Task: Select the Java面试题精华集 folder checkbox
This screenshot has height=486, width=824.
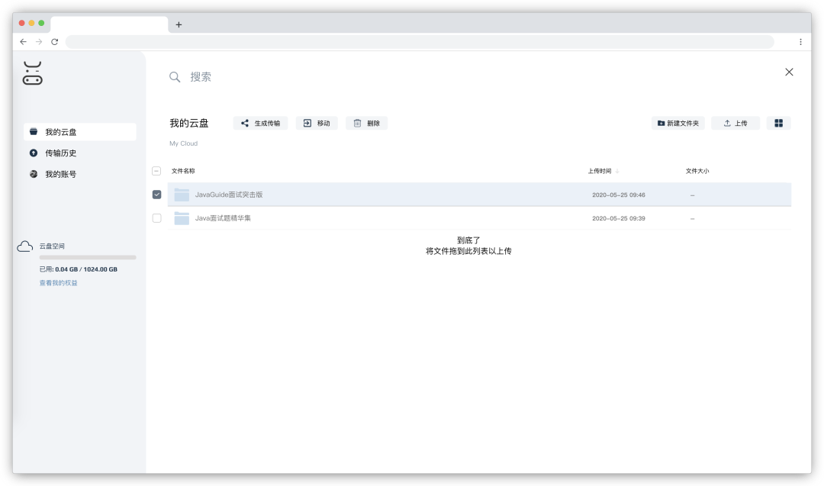Action: tap(157, 219)
